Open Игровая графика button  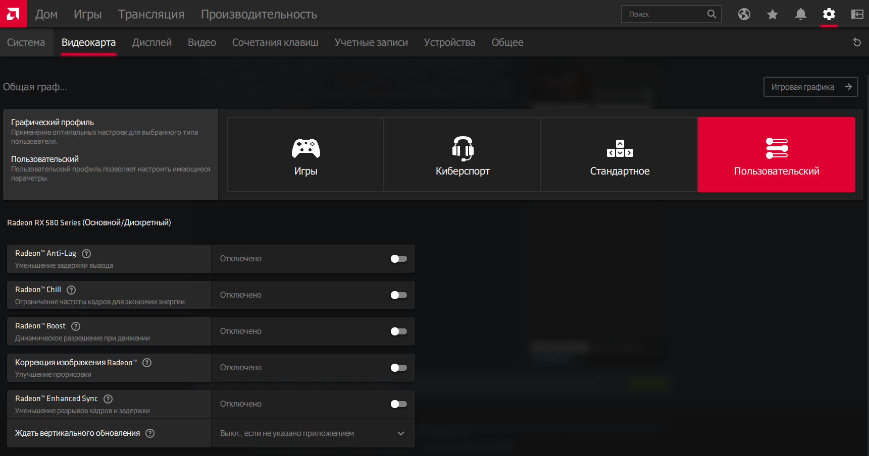point(811,87)
